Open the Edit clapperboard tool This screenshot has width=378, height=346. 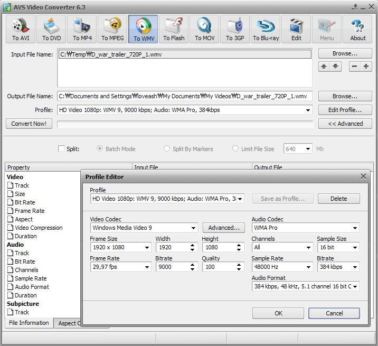[296, 29]
